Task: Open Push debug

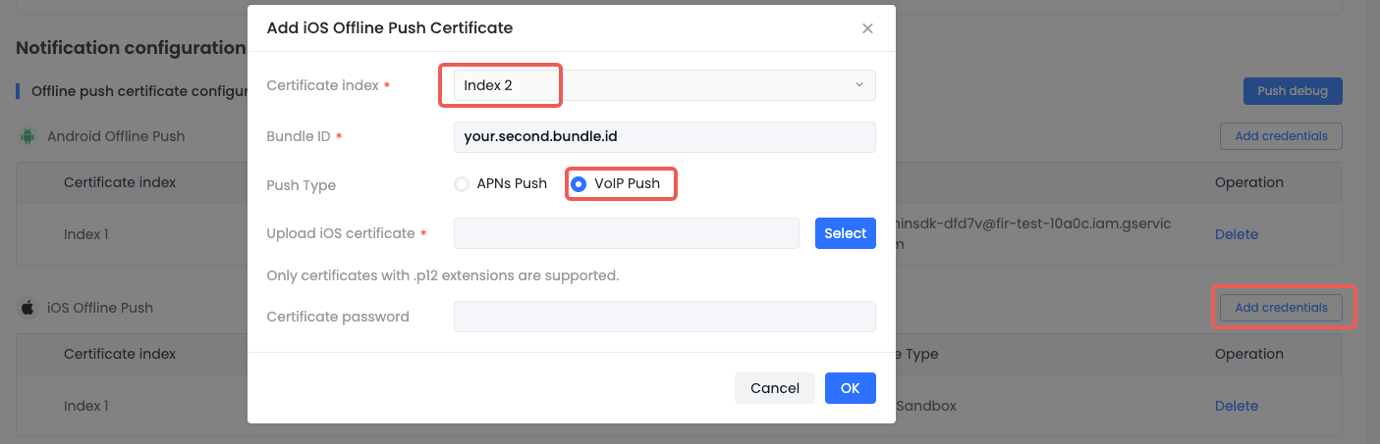Action: (1292, 91)
